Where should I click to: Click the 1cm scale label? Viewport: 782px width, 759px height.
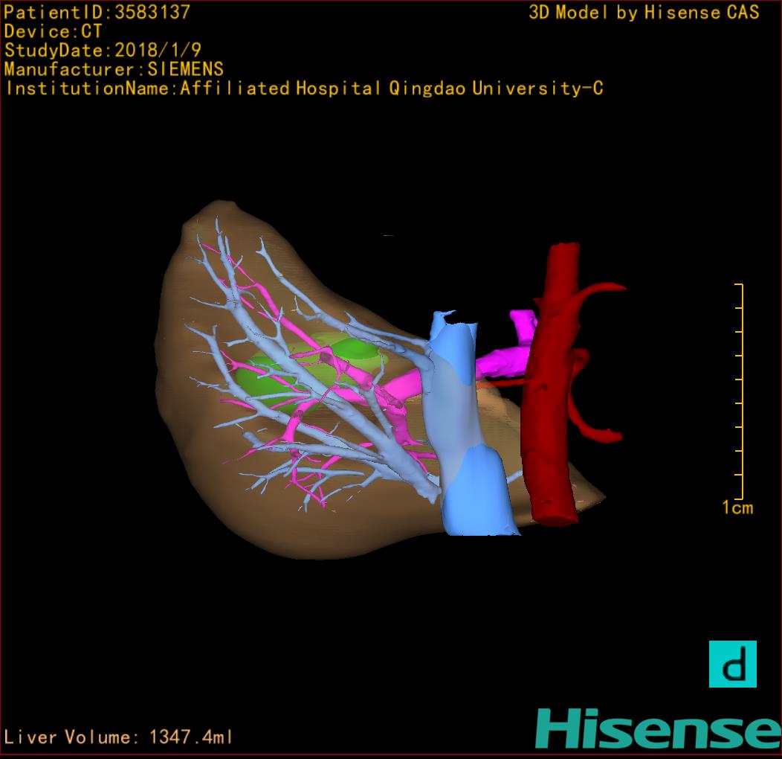click(x=737, y=508)
